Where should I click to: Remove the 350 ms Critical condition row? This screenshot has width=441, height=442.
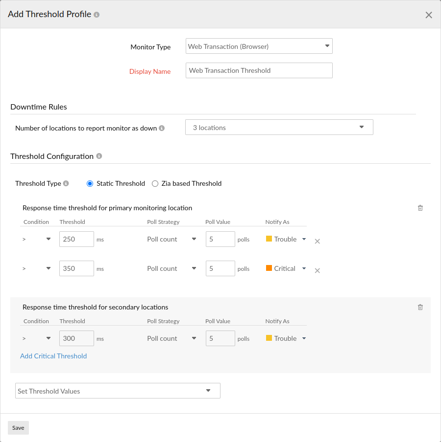pyautogui.click(x=317, y=270)
